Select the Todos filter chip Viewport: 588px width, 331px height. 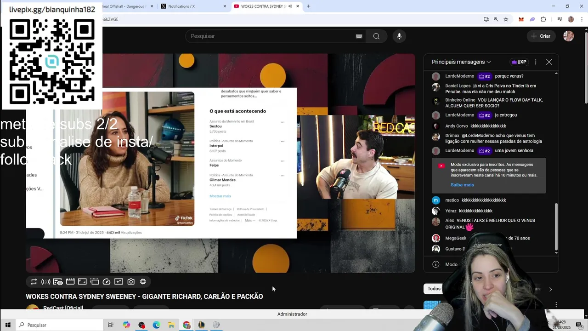(434, 289)
